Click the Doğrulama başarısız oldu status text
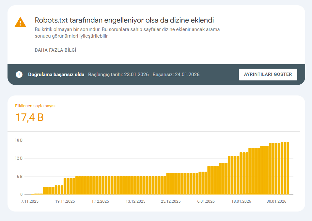Image resolution: width=312 pixels, height=221 pixels. tap(56, 75)
